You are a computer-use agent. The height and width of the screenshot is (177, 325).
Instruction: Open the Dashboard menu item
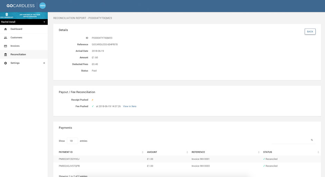coord(24,29)
